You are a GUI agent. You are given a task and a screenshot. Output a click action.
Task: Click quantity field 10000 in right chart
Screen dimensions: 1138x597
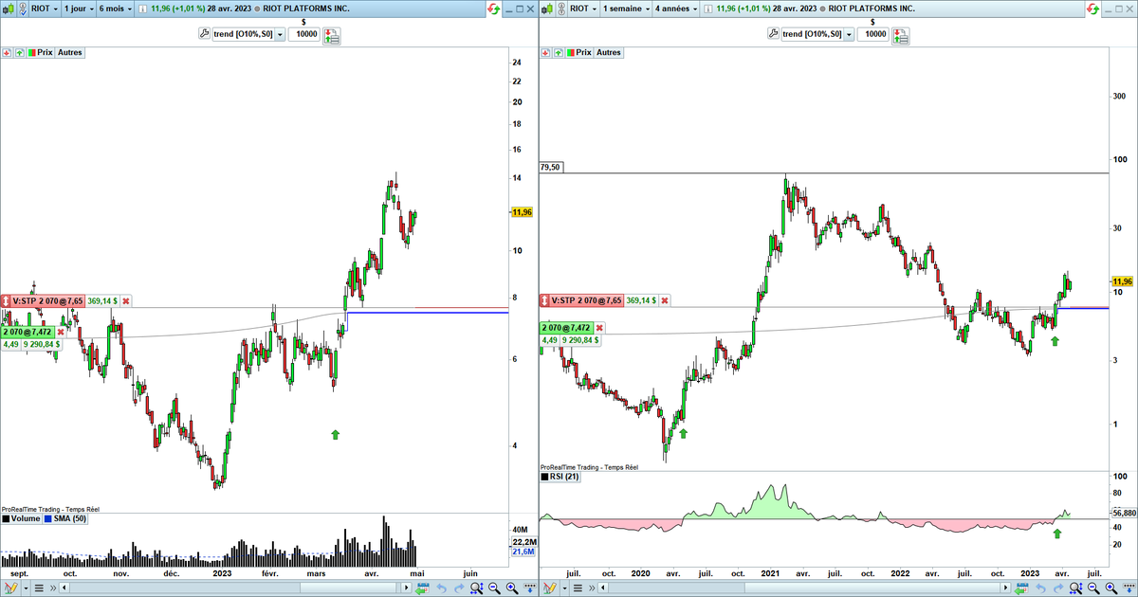pyautogui.click(x=872, y=34)
